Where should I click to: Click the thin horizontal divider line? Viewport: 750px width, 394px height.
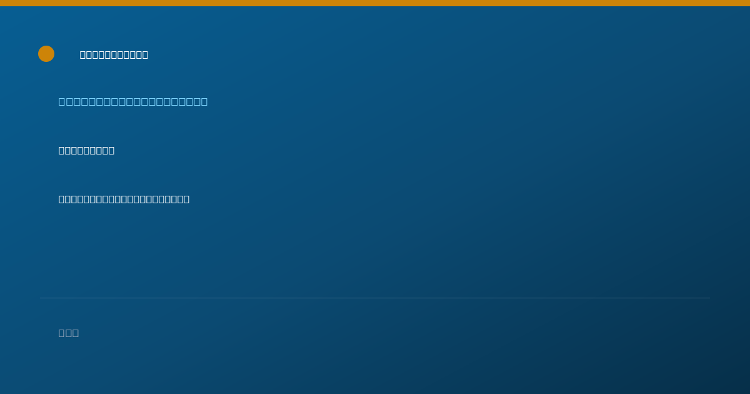click(375, 298)
